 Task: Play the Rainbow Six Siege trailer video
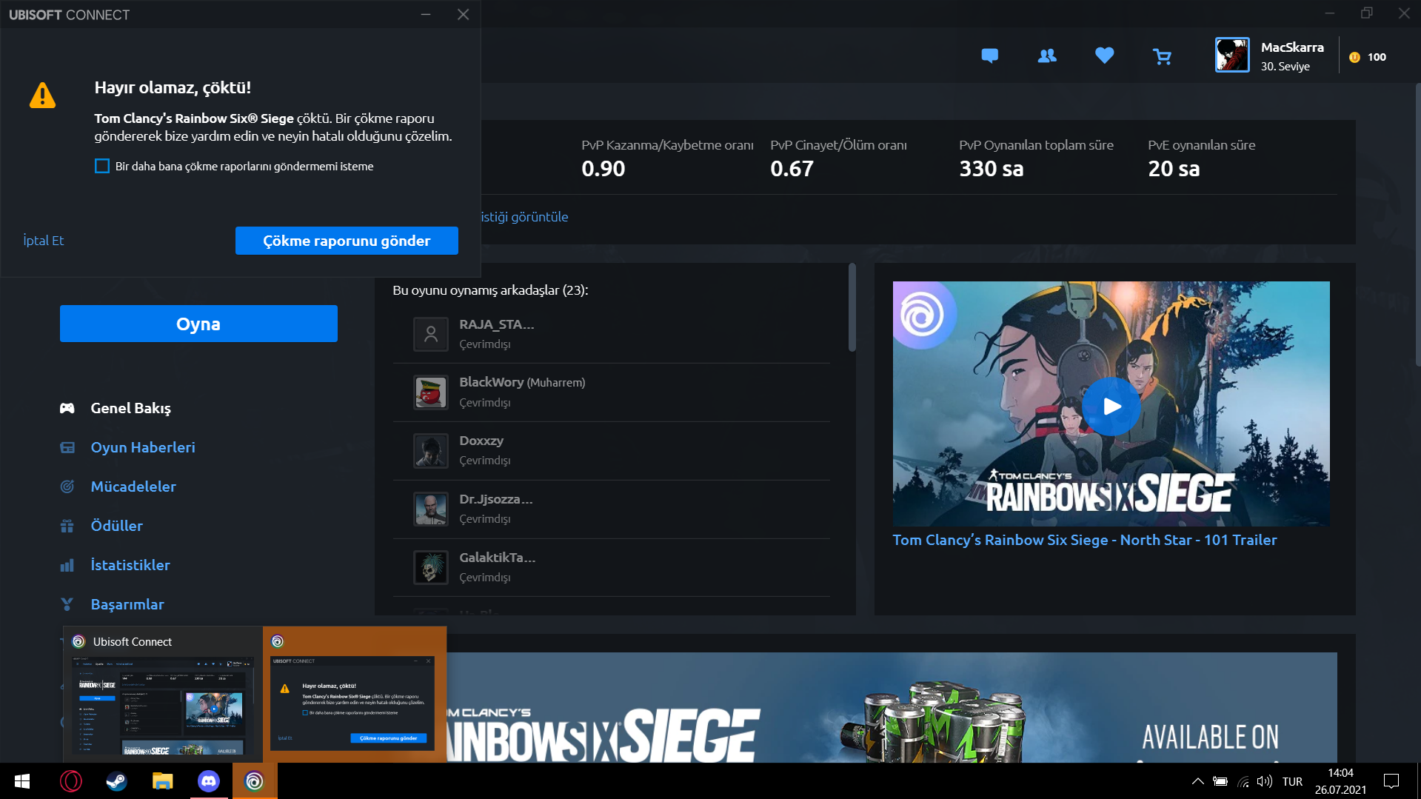tap(1111, 407)
